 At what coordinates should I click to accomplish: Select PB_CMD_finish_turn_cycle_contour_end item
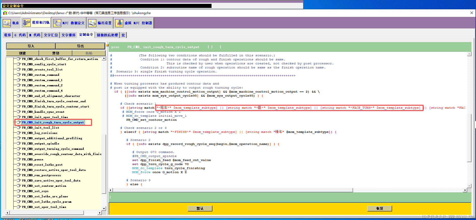pyautogui.click(x=54, y=101)
